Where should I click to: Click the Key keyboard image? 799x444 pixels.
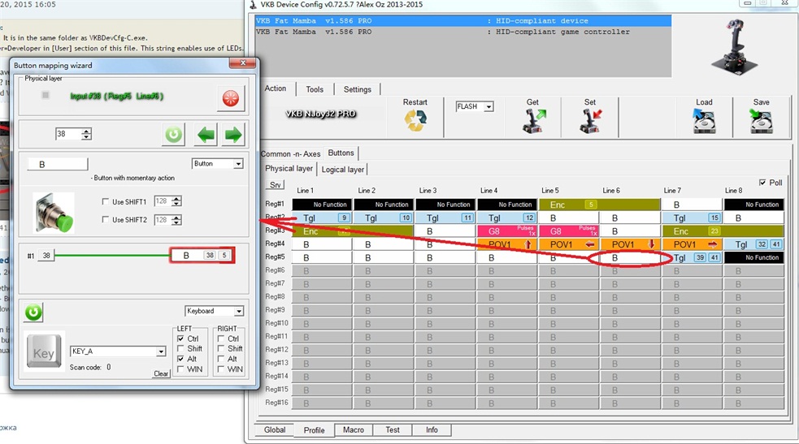[x=44, y=352]
